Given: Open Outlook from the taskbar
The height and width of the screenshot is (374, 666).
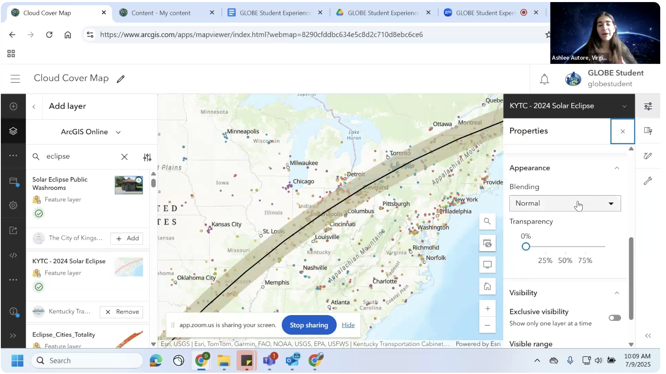Looking at the screenshot, I should pos(293,361).
